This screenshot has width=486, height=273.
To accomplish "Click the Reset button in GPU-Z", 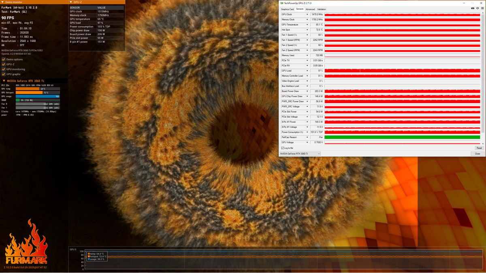I will pos(479,148).
